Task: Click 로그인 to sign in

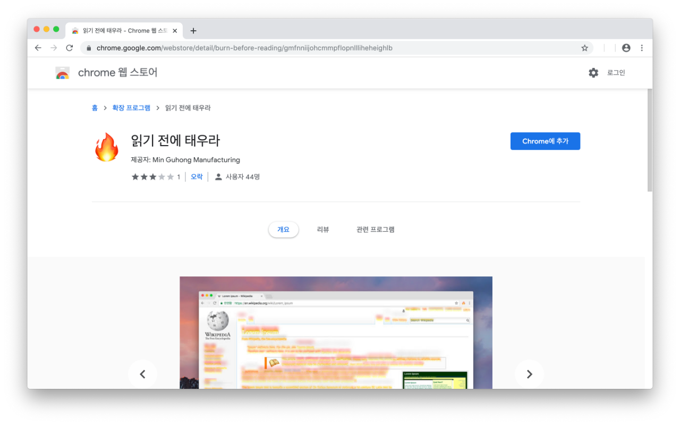Action: 616,73
